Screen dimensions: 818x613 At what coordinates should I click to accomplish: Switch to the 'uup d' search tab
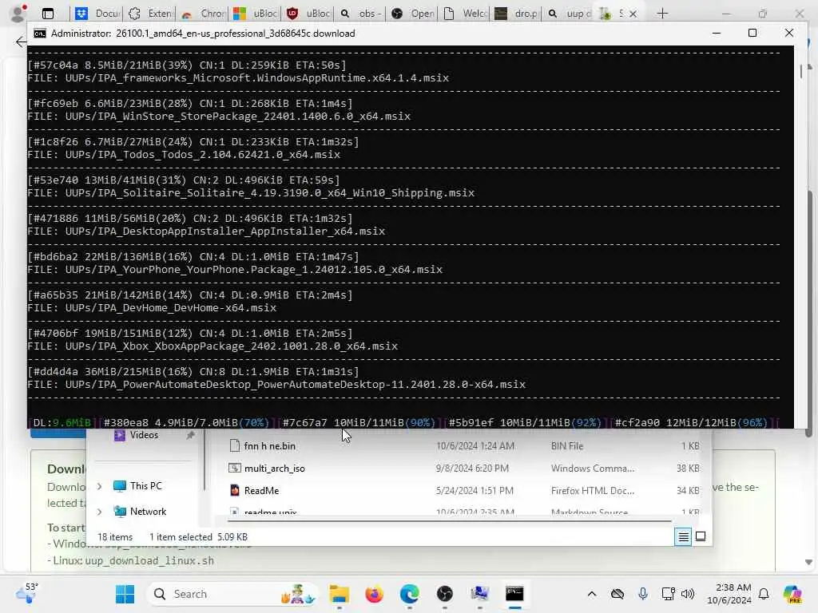coord(569,14)
